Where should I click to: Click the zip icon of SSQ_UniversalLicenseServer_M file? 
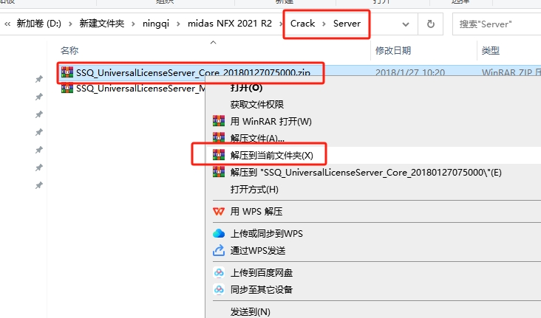[x=67, y=89]
